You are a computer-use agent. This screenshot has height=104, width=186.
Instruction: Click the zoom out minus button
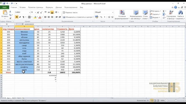(167, 101)
